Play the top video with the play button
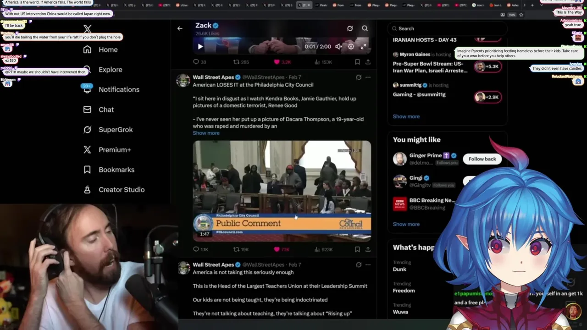 coord(200,46)
